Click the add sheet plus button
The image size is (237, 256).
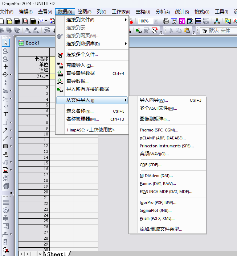coord(34,254)
